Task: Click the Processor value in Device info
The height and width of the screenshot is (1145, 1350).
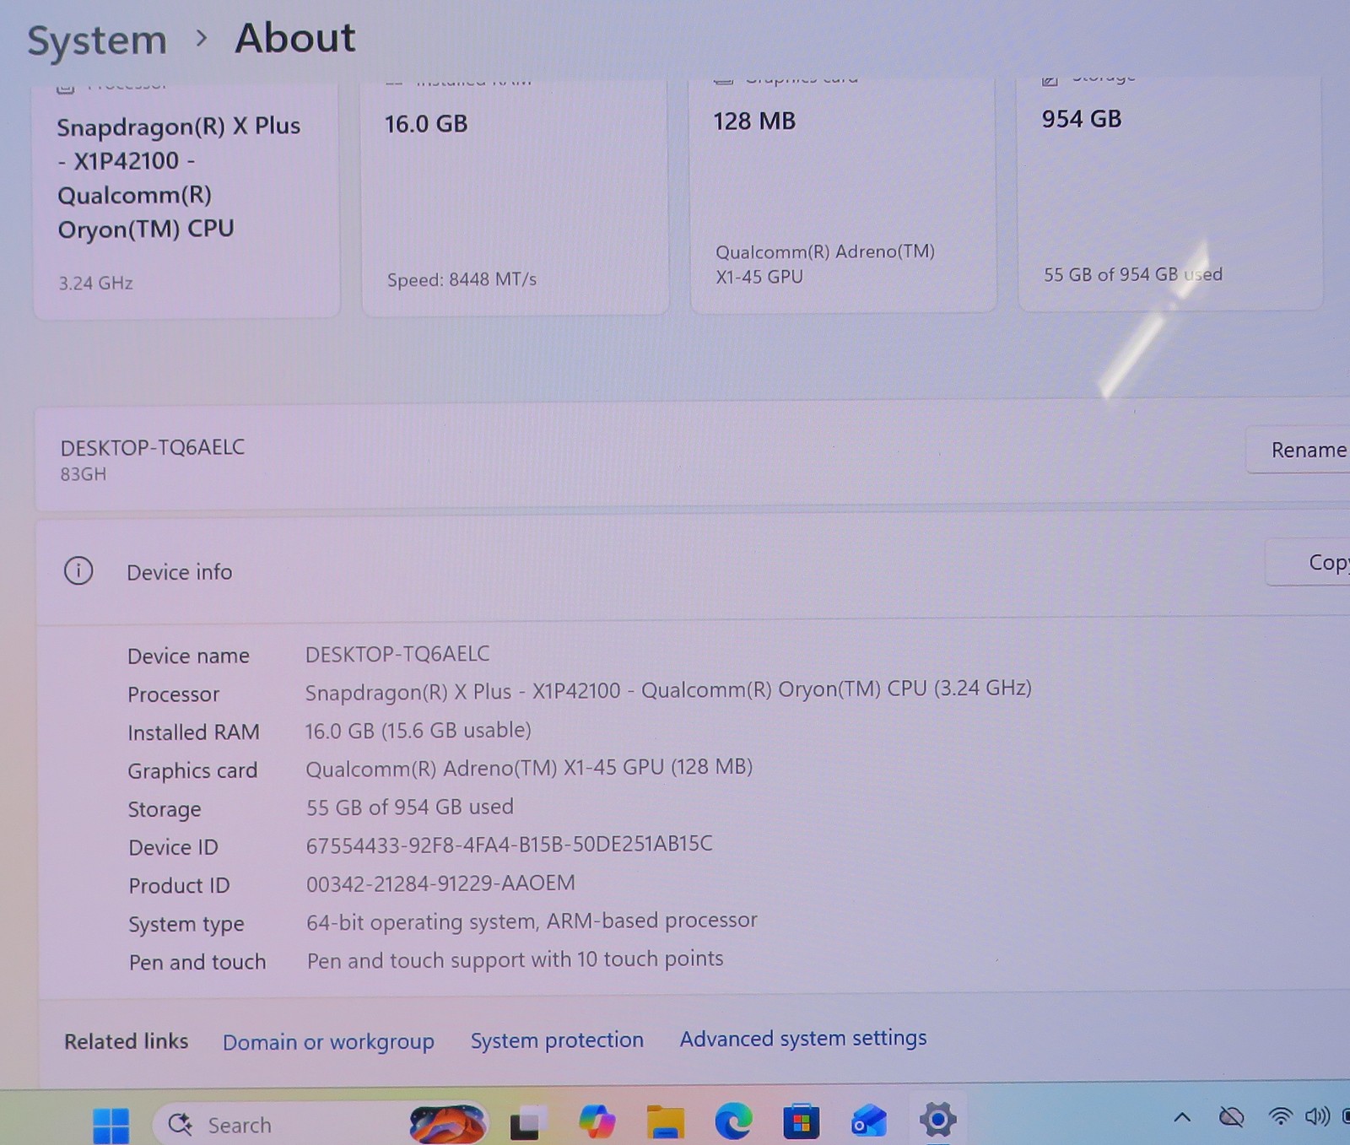Action: point(668,690)
